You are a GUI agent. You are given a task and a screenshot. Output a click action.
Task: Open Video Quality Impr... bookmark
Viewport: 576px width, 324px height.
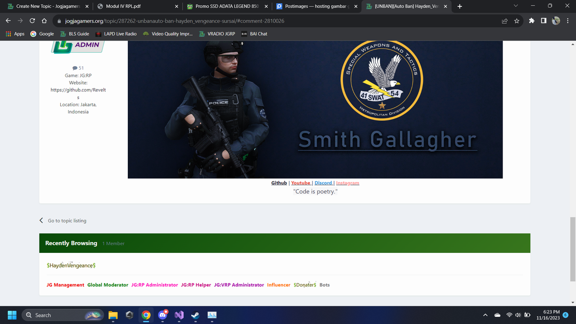point(167,34)
